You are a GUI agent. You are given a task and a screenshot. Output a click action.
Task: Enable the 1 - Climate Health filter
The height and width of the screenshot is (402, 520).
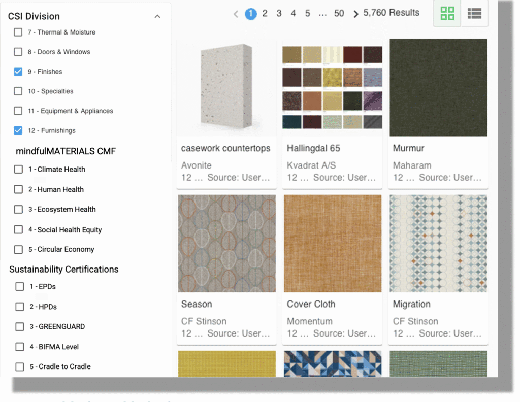coord(19,170)
